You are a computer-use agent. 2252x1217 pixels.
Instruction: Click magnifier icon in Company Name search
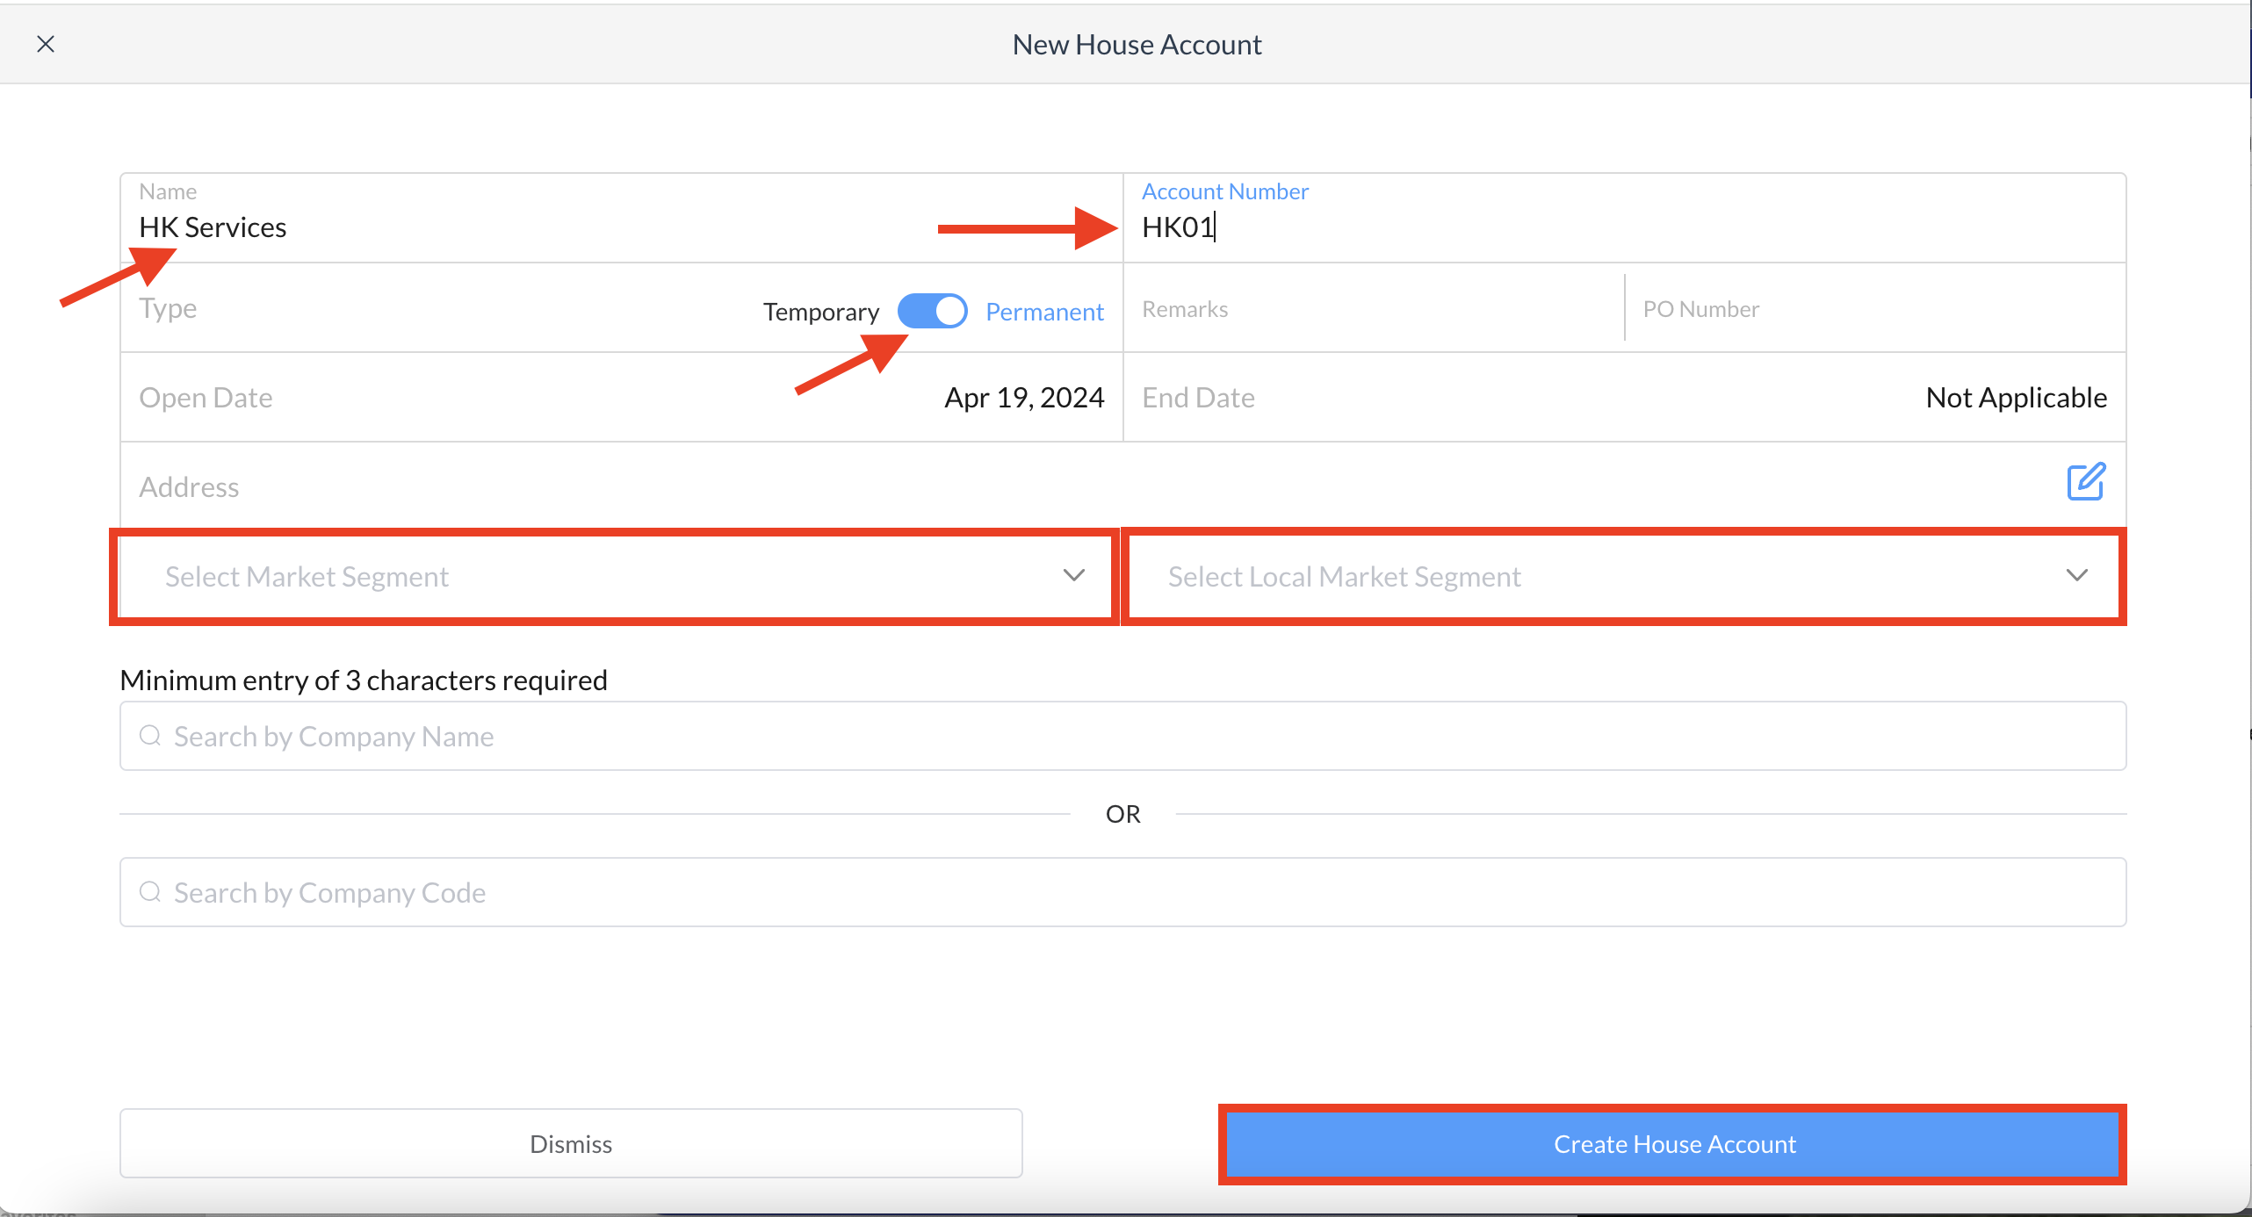pos(150,736)
